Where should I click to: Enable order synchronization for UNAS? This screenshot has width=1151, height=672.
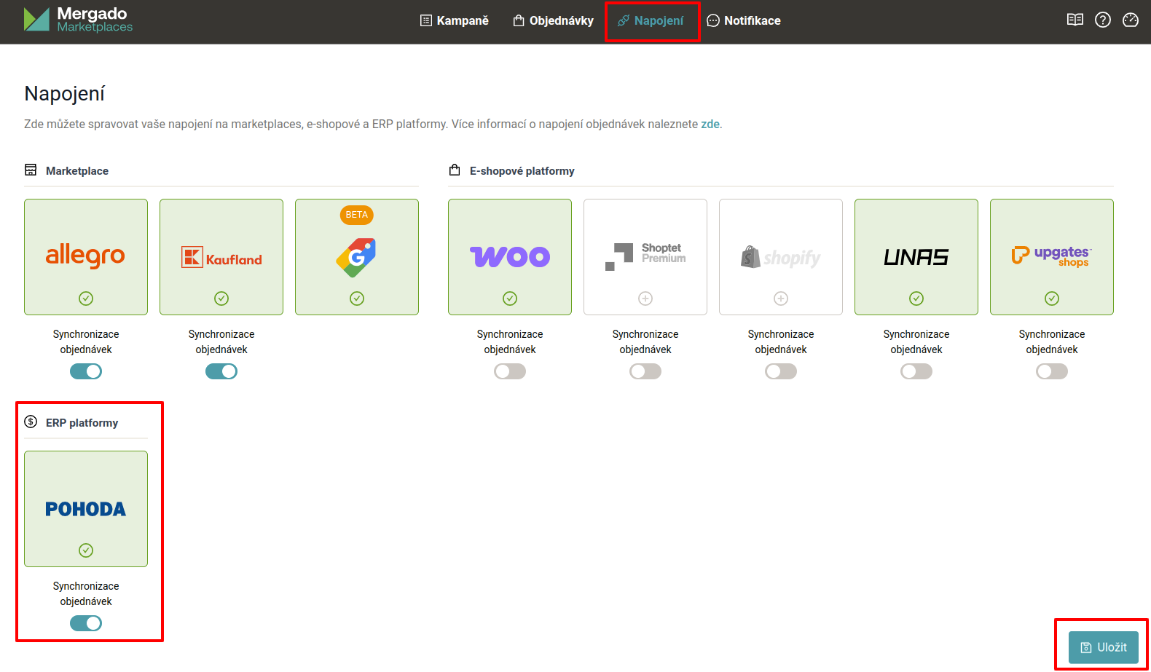916,371
